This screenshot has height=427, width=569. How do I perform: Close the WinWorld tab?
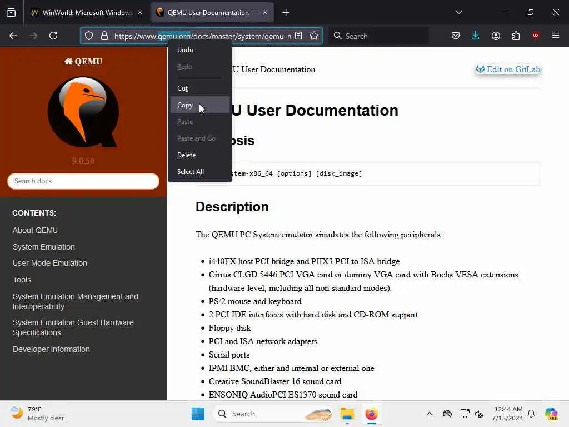[140, 13]
